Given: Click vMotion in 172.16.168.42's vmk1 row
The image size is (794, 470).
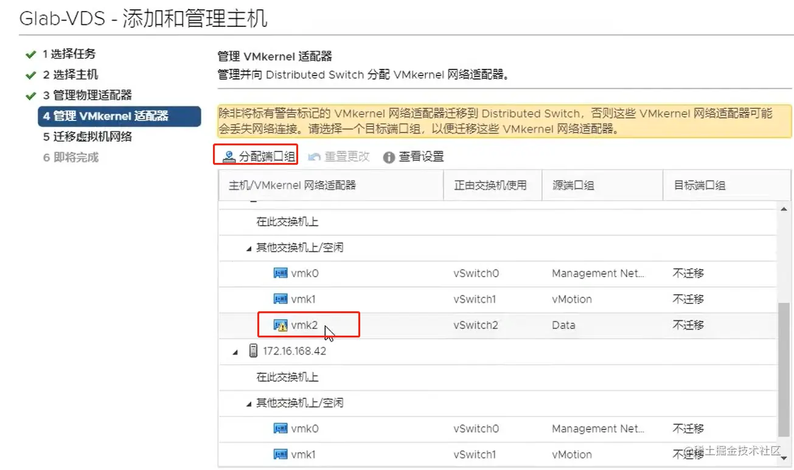Looking at the screenshot, I should tap(572, 454).
